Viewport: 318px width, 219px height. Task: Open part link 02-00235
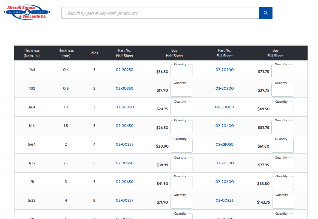point(124,145)
